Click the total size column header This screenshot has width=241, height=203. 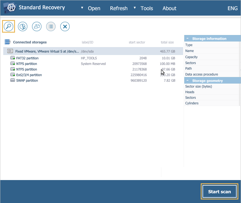pyautogui.click(x=167, y=42)
